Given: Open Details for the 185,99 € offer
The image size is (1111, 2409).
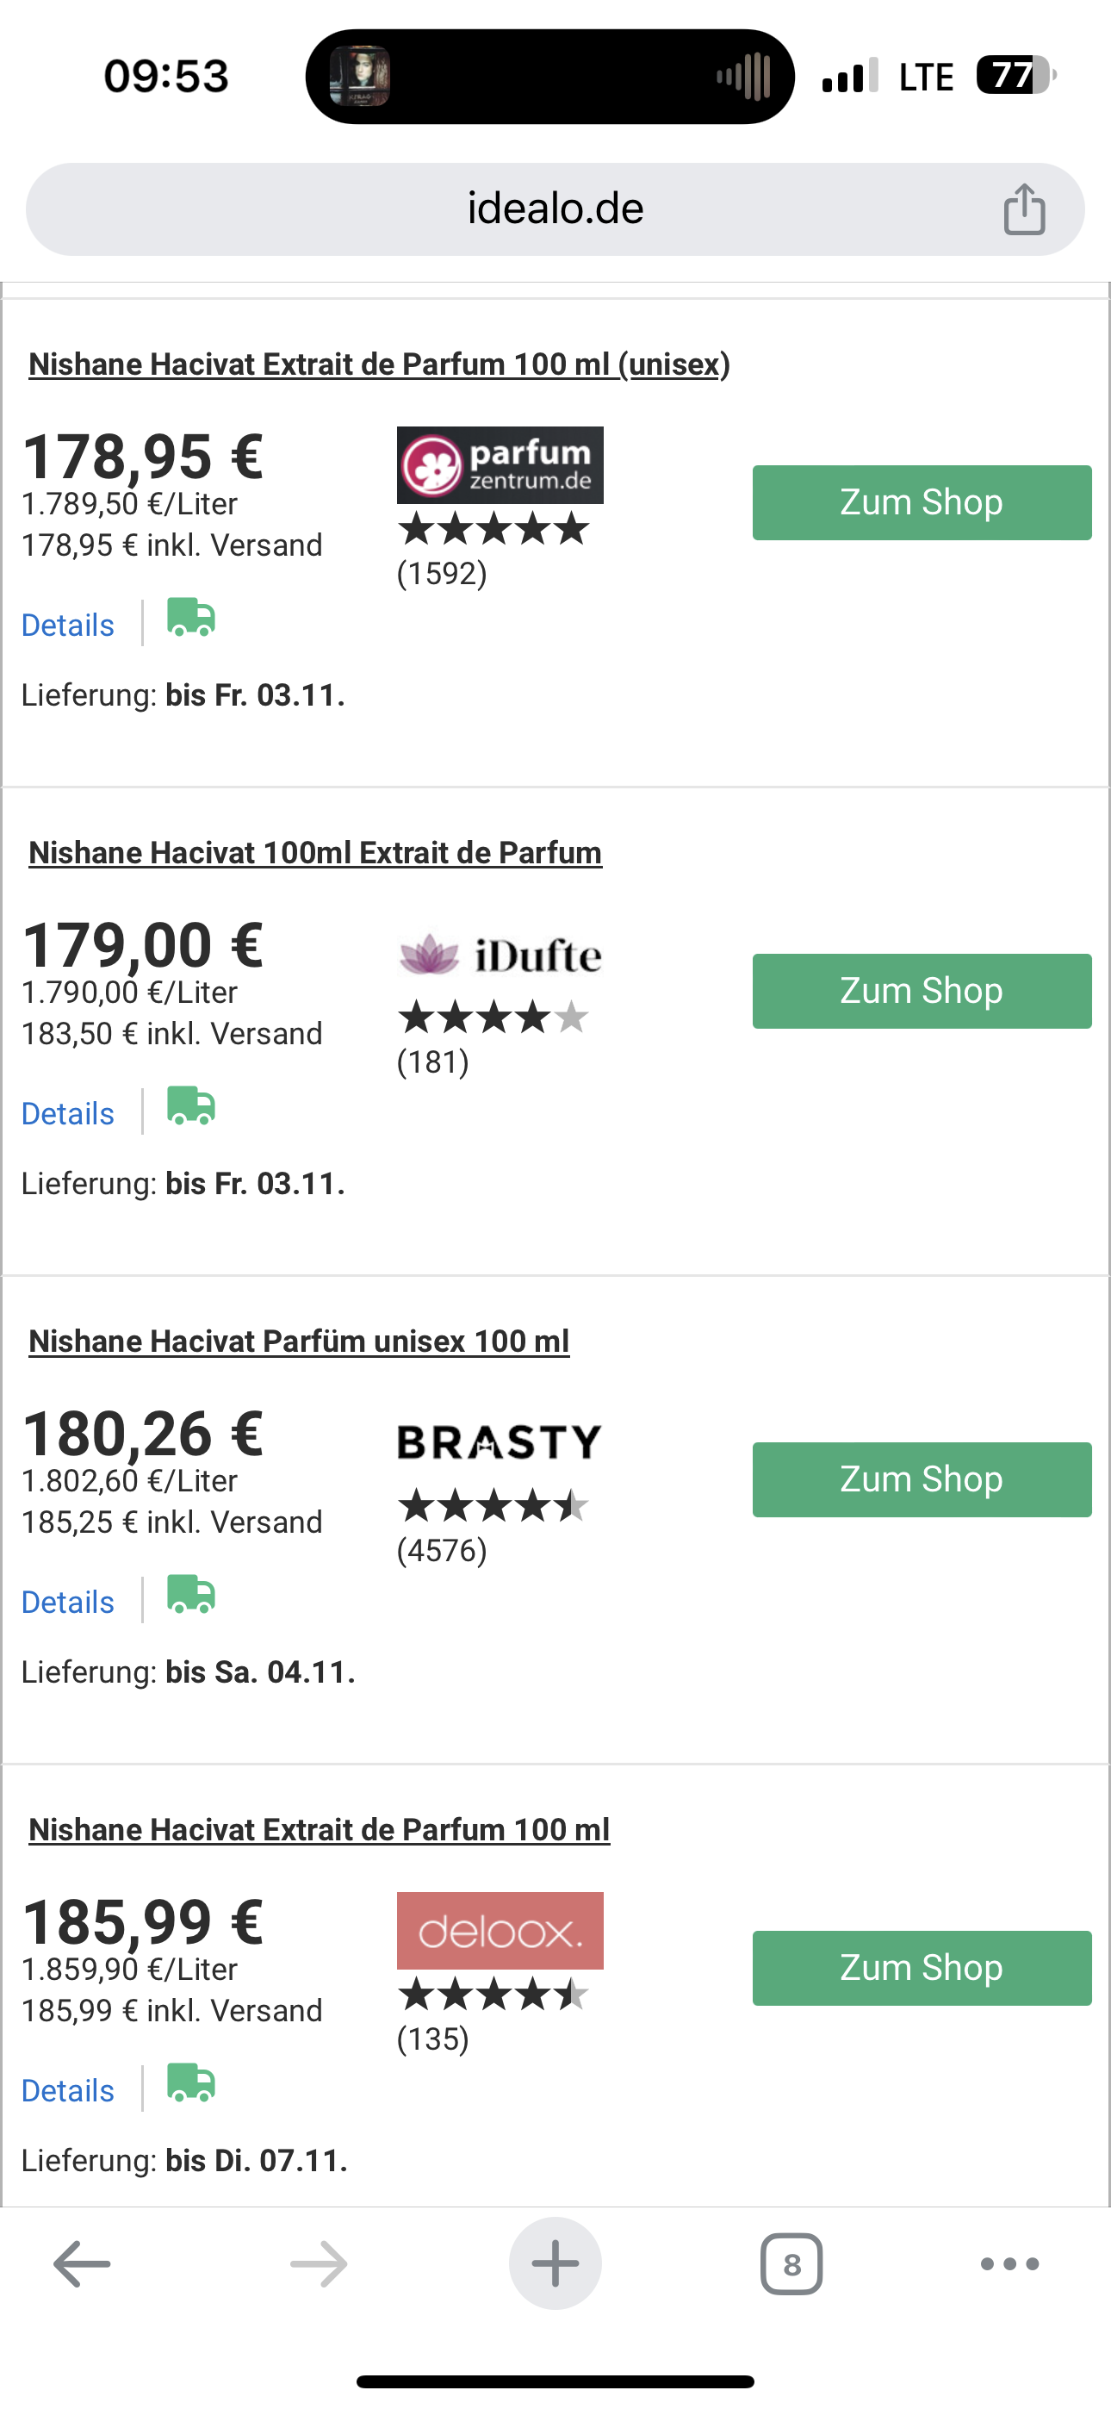Looking at the screenshot, I should (68, 2090).
